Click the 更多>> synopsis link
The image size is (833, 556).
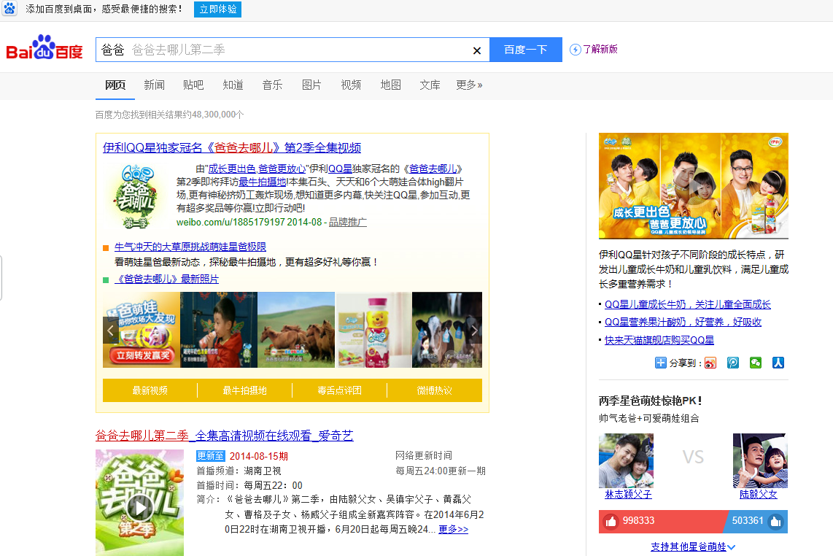[x=453, y=530]
